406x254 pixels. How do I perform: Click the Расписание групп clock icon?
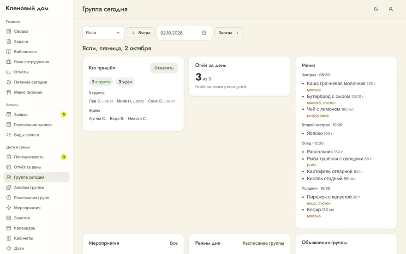click(9, 198)
